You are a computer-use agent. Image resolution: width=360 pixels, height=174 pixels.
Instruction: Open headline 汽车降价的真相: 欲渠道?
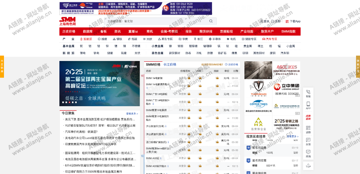(x=81, y=132)
